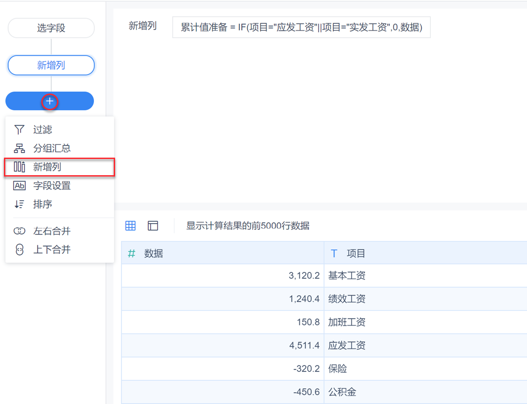Select the 应发工资 cell
The width and height of the screenshot is (527, 404).
[426, 346]
